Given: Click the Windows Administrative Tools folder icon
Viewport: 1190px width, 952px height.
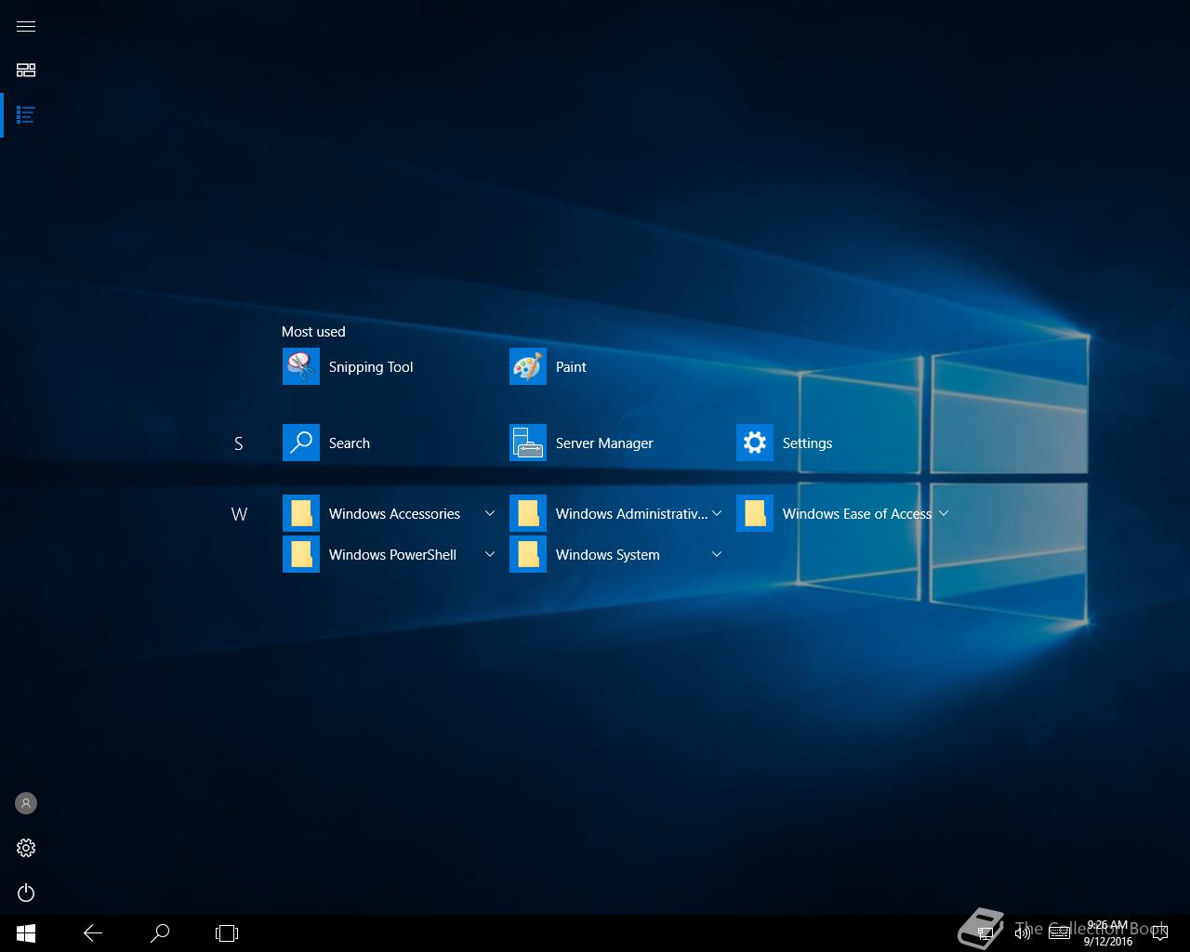Looking at the screenshot, I should (528, 513).
